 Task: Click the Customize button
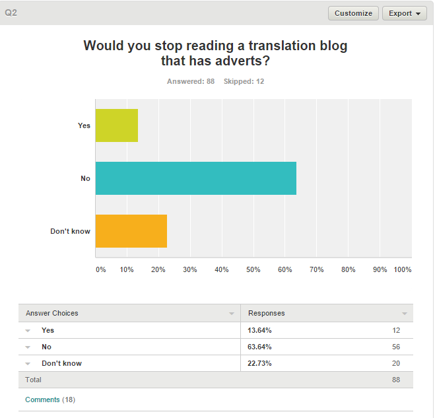point(353,13)
